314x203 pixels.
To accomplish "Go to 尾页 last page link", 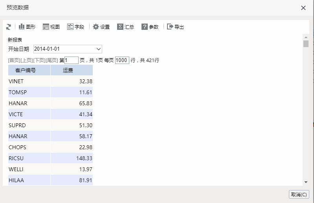I will 52,60.
